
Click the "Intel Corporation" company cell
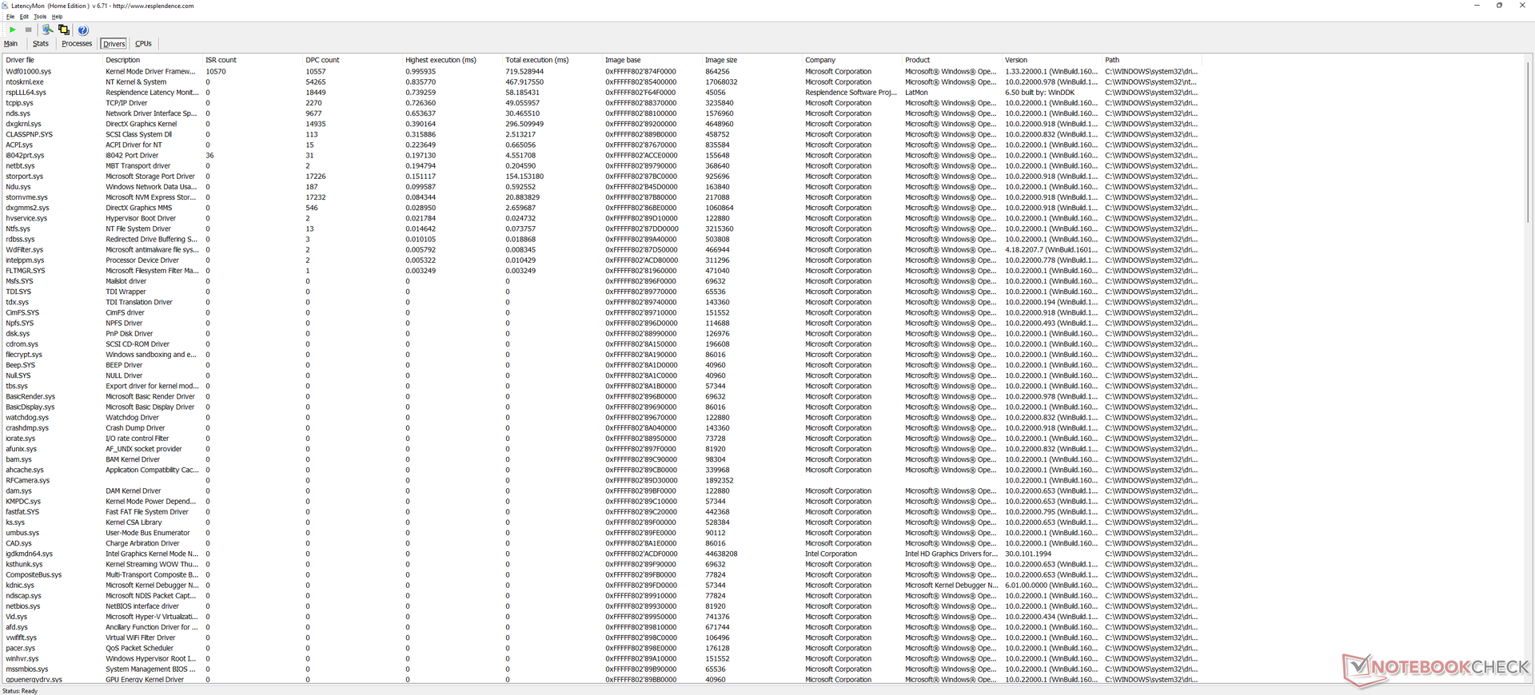pos(831,554)
